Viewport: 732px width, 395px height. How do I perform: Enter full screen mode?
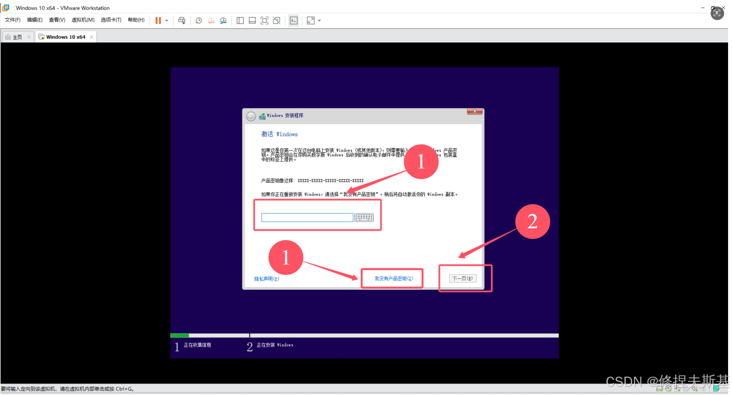point(264,21)
